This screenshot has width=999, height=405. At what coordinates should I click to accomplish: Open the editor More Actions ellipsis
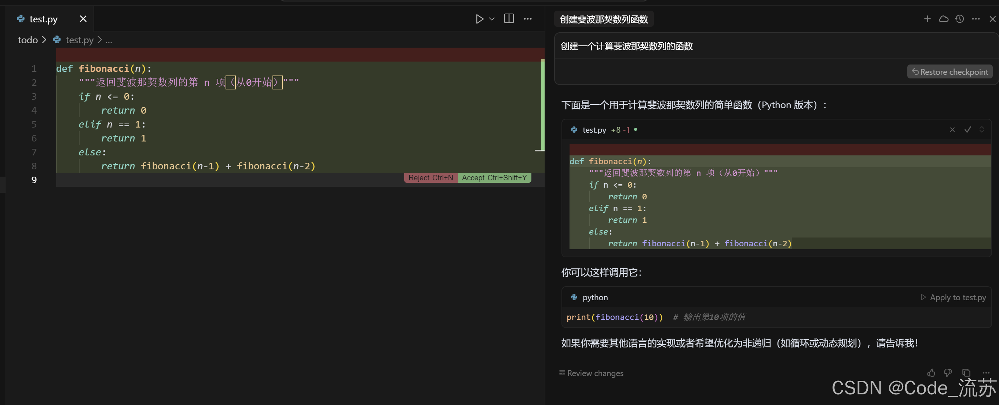527,19
